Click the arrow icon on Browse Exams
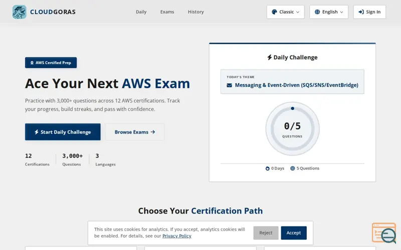401x250 pixels. point(153,132)
